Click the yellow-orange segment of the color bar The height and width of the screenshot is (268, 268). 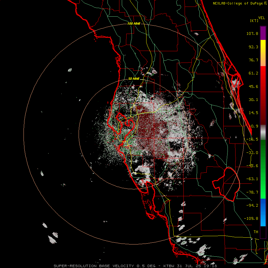point(263,53)
